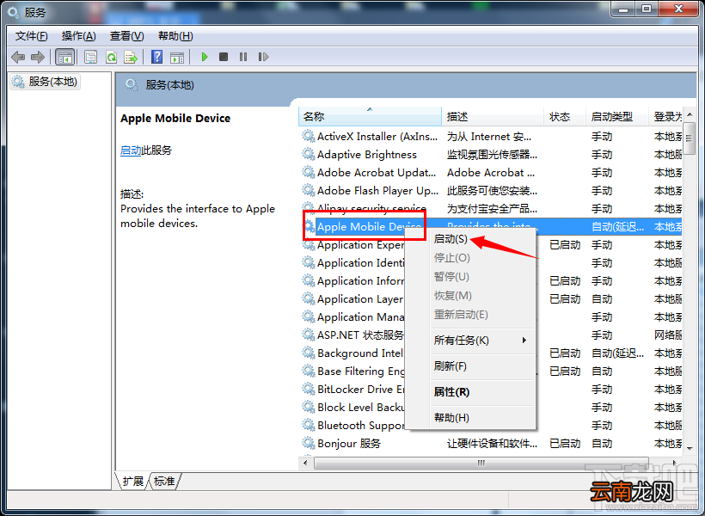The width and height of the screenshot is (705, 516).
Task: Sort by the 描述 column header
Action: point(493,116)
